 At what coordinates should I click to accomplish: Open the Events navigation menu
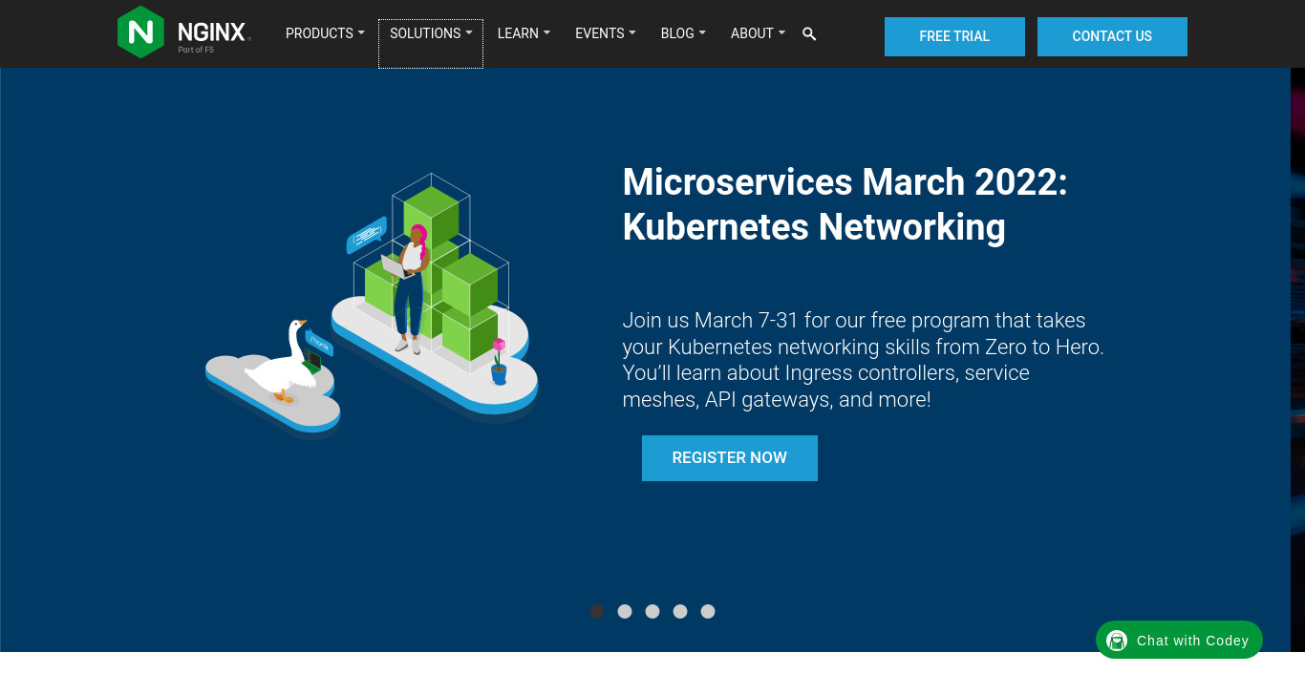tap(605, 33)
